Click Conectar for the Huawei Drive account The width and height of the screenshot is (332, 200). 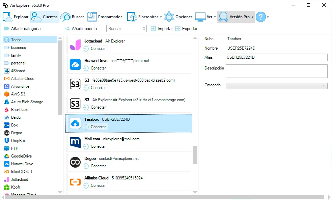coord(95,68)
